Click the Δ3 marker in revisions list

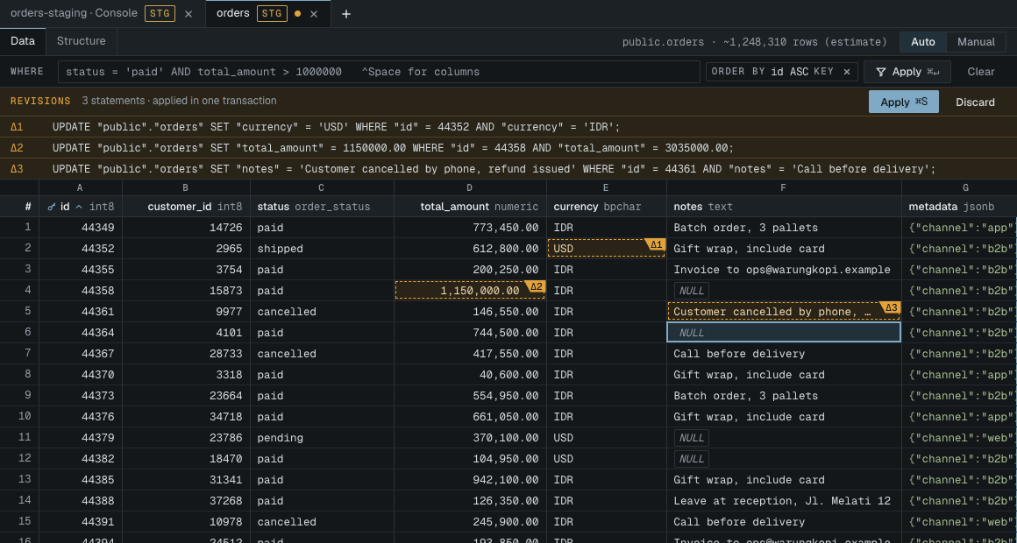coord(17,169)
